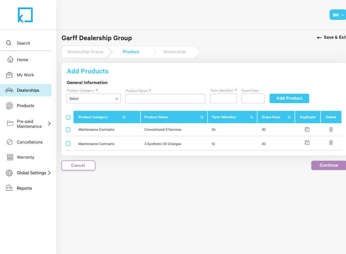Click the Save & Exit link

(x=335, y=37)
